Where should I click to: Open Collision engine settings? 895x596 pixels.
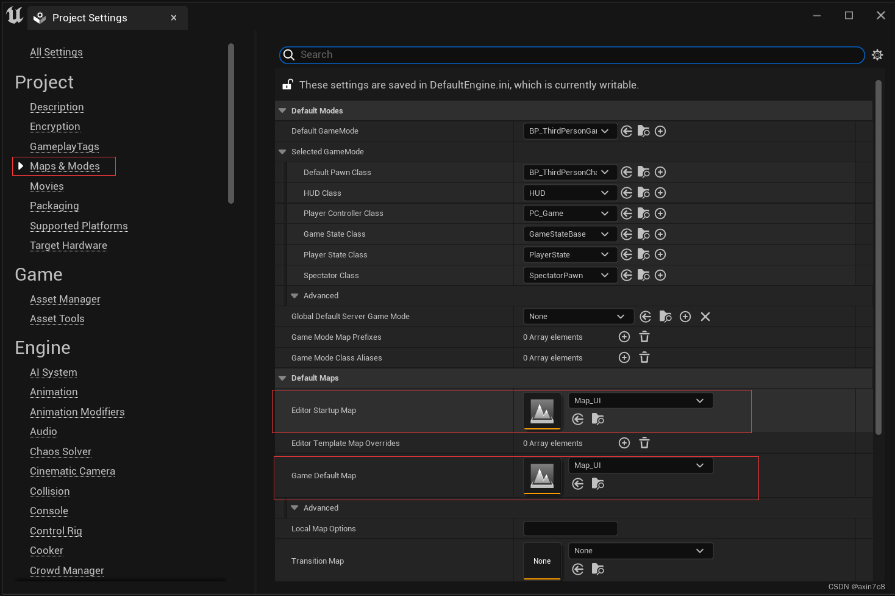(x=50, y=491)
